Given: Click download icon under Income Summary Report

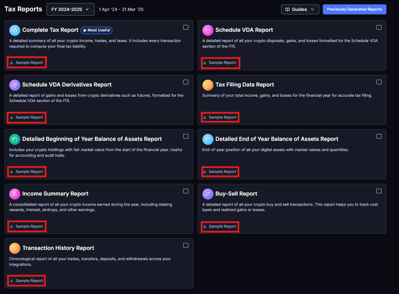Looking at the screenshot, I should click(11, 226).
